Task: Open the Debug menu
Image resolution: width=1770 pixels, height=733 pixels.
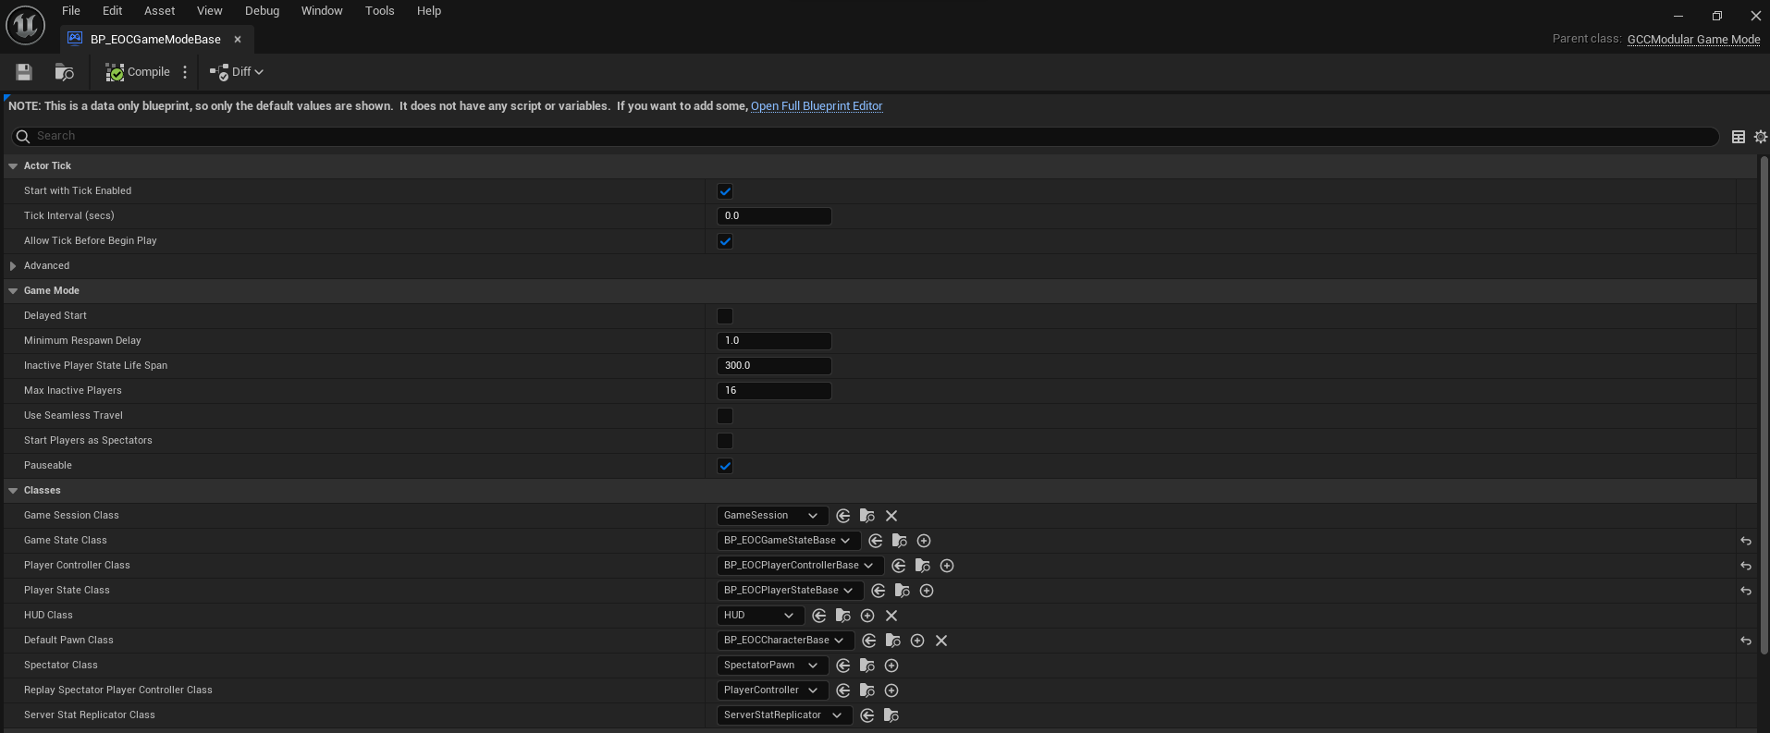Action: coord(262,11)
